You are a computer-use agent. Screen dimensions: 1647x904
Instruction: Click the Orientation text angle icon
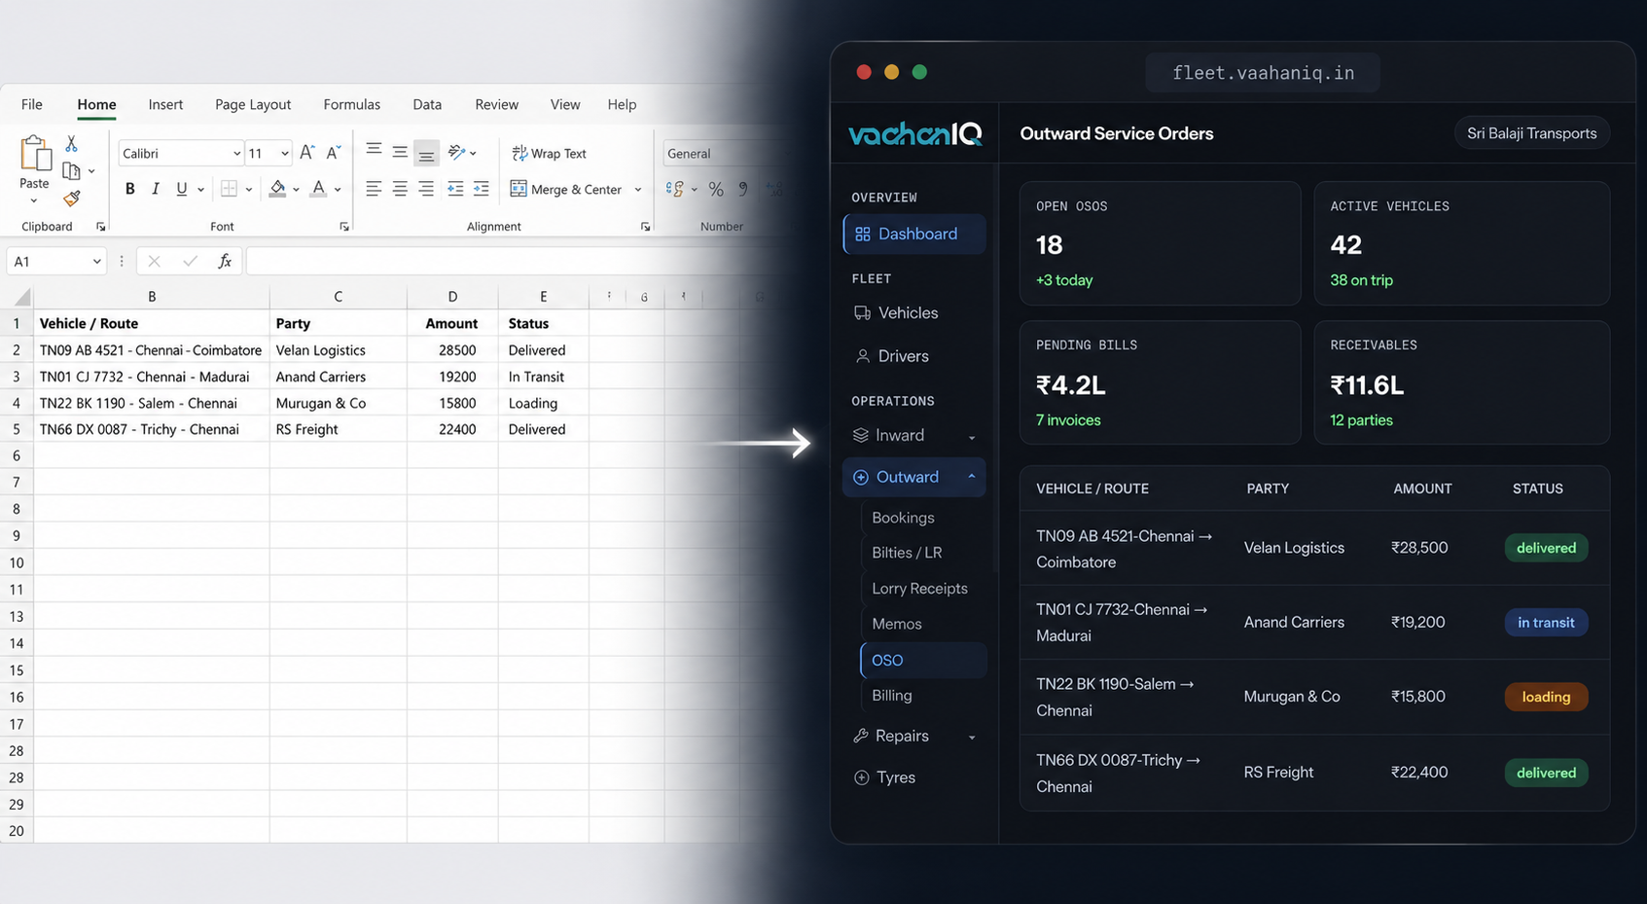coord(456,152)
